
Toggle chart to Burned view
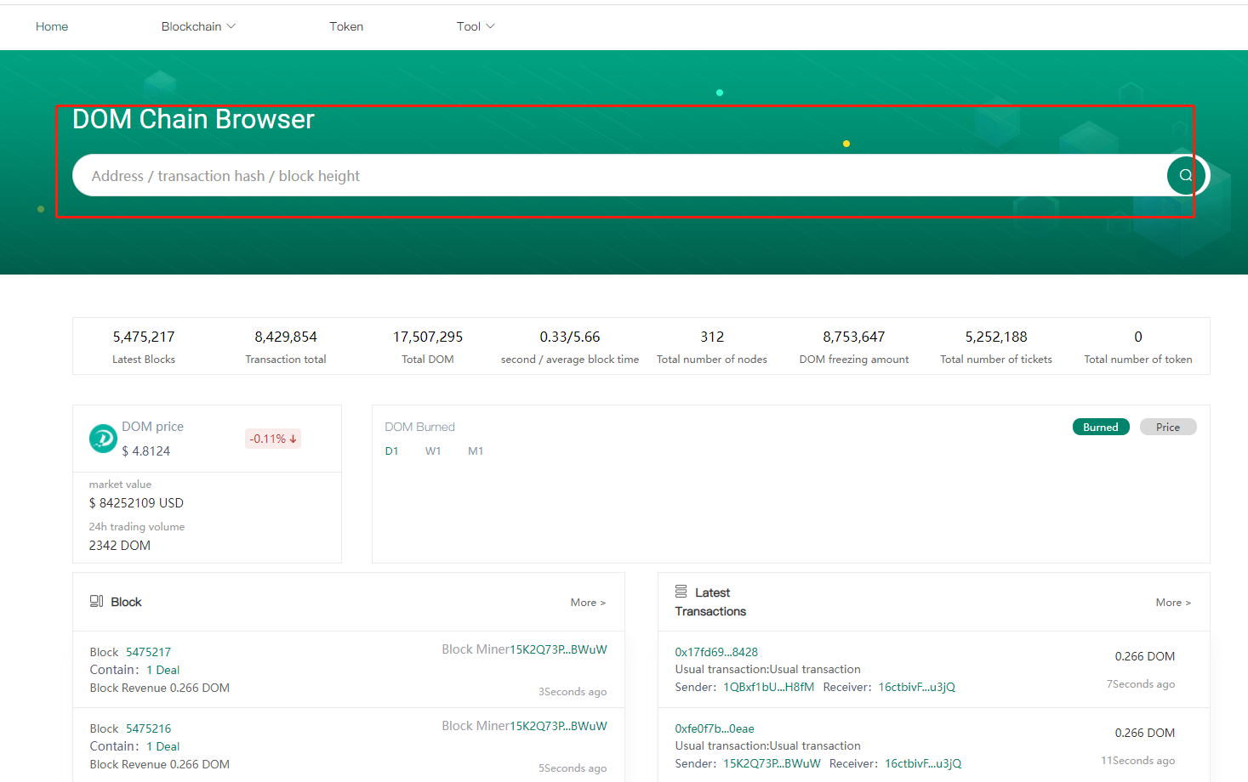tap(1100, 428)
